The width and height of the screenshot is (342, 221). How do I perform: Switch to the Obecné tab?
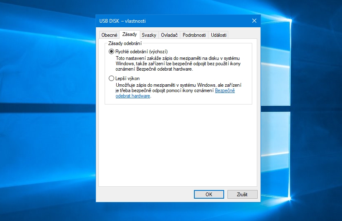[x=109, y=35]
